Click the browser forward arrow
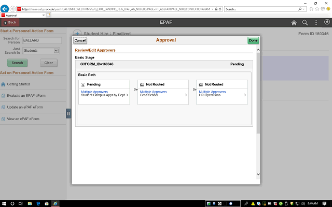Viewport: 332px width, 207px height. [12, 9]
